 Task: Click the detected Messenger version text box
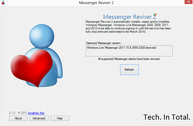129,51
